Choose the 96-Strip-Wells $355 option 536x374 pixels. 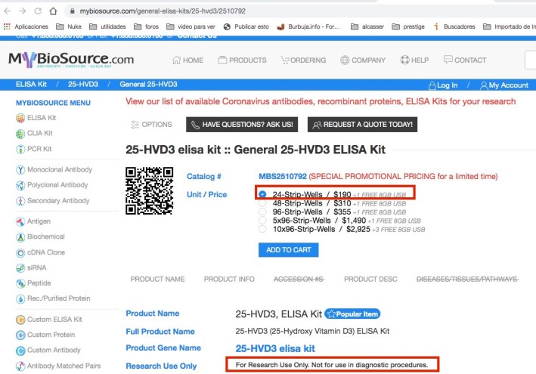tap(262, 213)
